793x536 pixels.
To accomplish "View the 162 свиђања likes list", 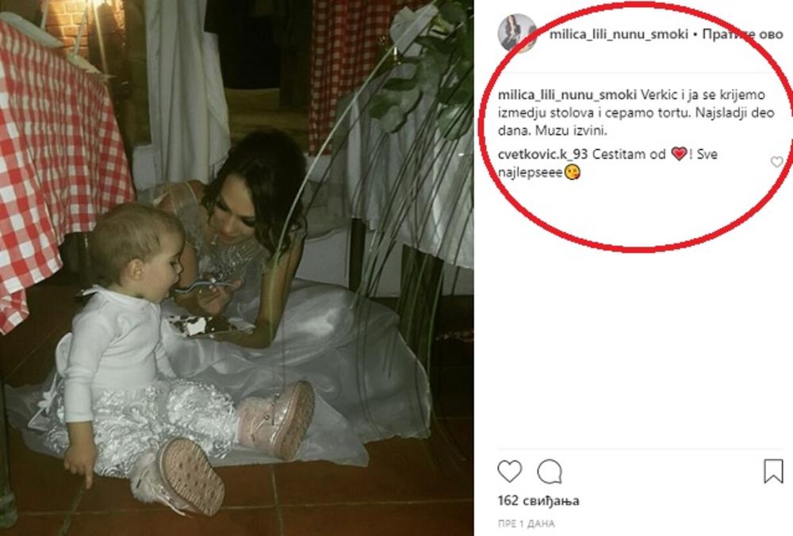I will 538,500.
